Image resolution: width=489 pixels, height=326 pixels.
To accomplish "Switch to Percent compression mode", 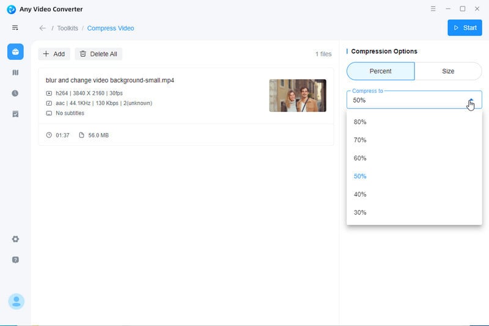I will click(380, 71).
